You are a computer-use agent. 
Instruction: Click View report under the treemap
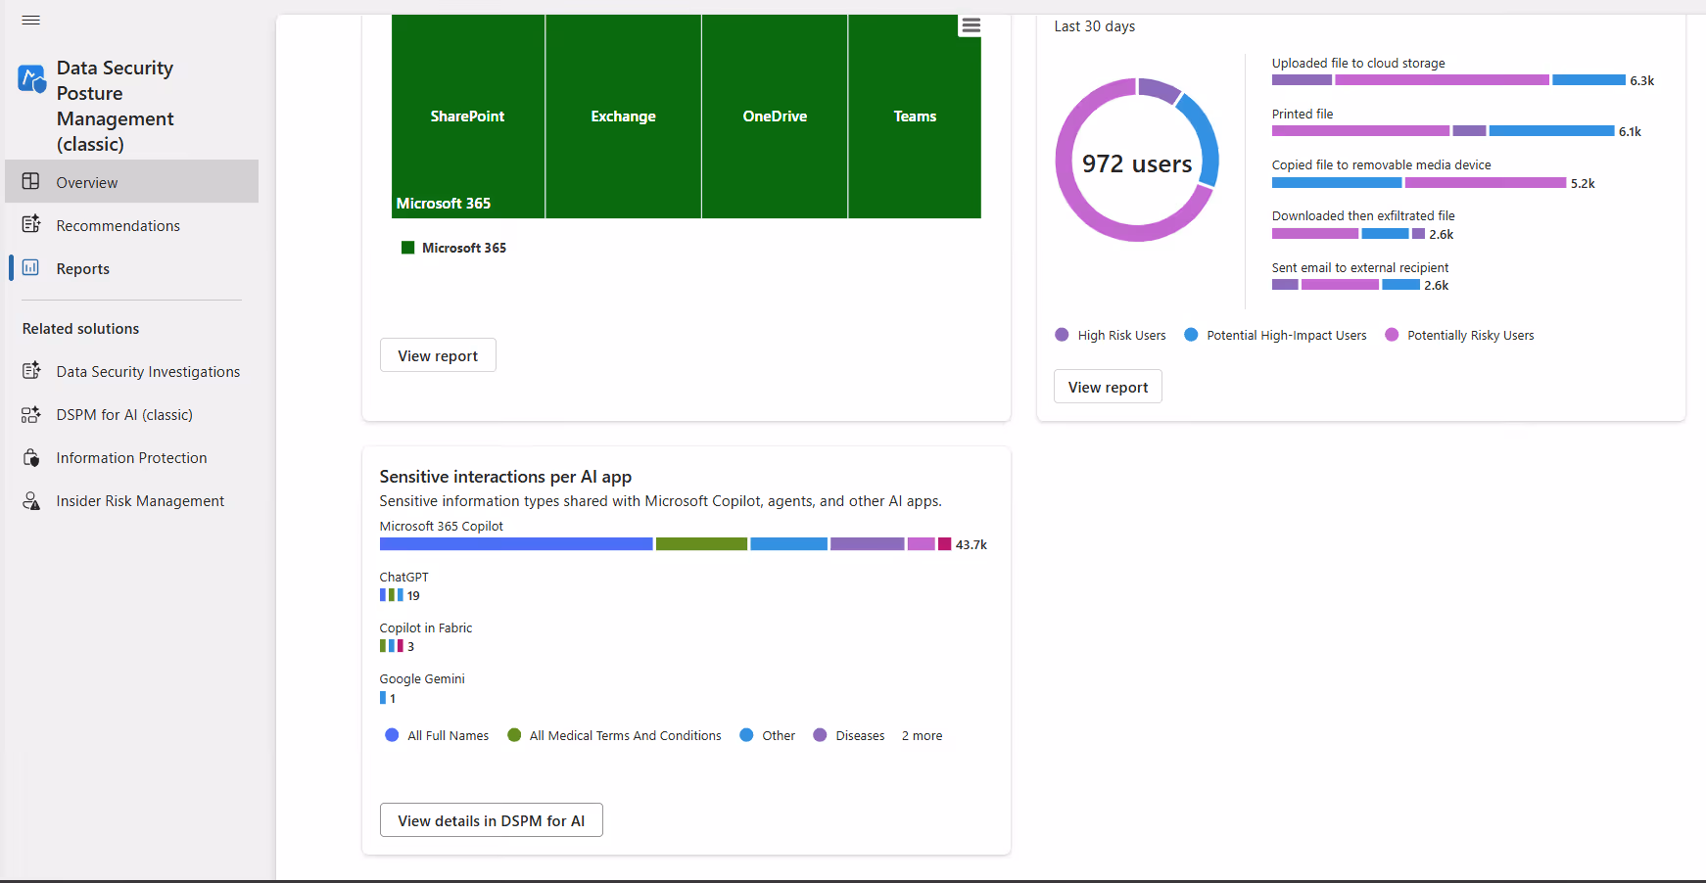click(438, 355)
